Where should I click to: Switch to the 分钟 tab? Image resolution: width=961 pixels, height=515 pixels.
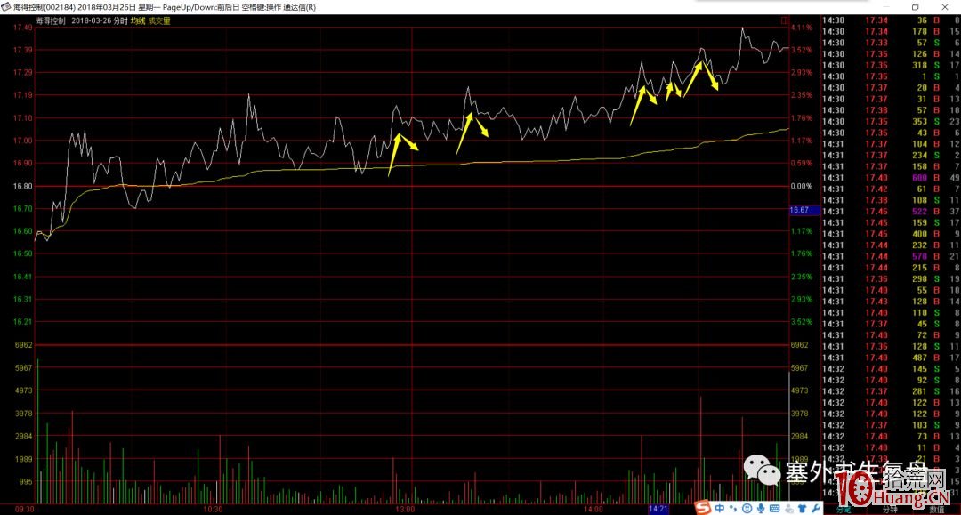click(x=890, y=510)
